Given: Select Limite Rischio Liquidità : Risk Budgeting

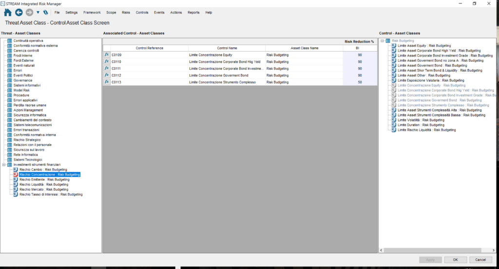Looking at the screenshot, I should [x=427, y=130].
